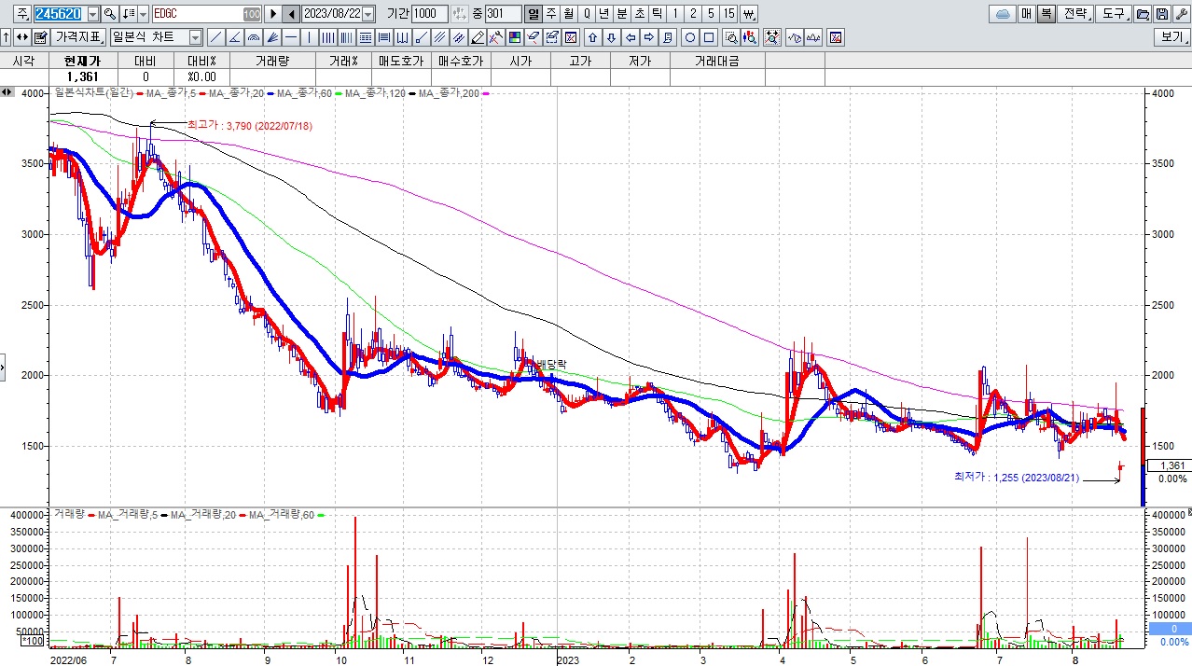
Task: Click the magenta MA_종가,200 legend swatch
Action: pyautogui.click(x=485, y=93)
